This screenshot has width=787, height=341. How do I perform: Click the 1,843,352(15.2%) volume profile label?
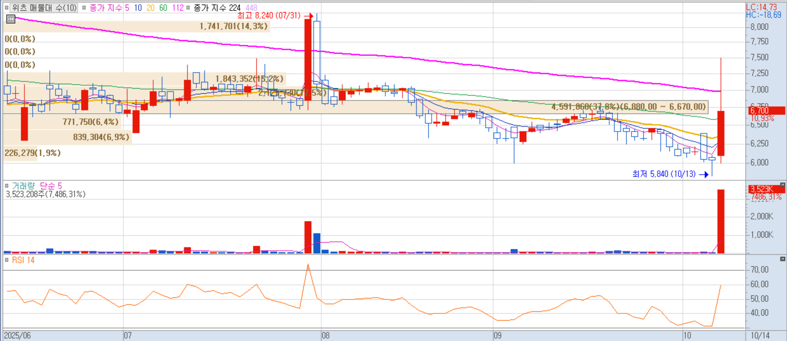point(250,79)
